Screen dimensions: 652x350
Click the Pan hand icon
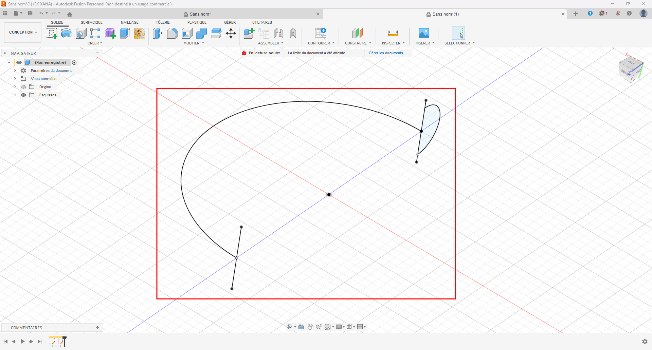(x=310, y=327)
